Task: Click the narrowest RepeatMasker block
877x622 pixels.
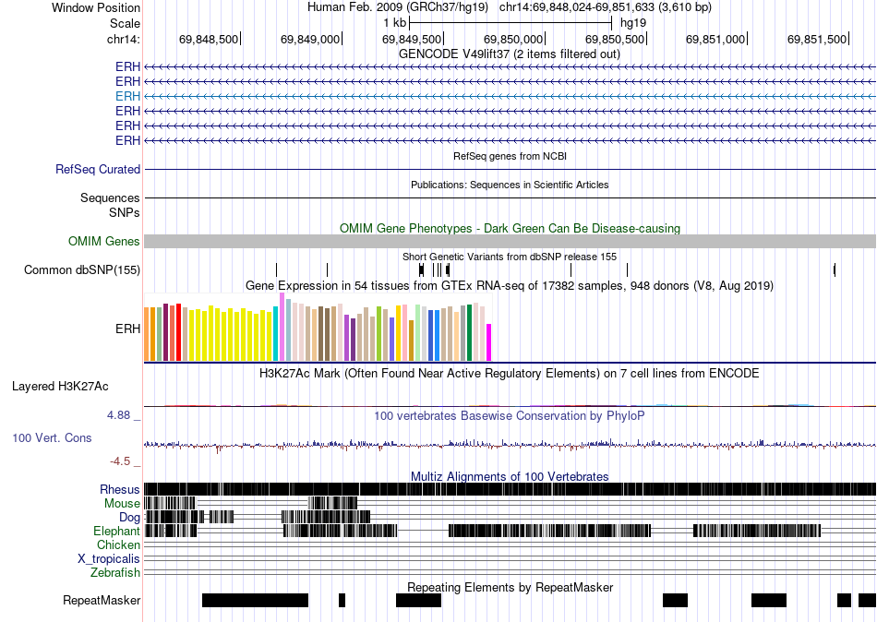Action: pos(342,600)
